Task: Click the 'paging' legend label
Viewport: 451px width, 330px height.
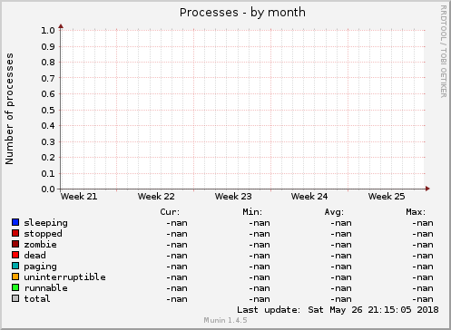Action: (41, 267)
